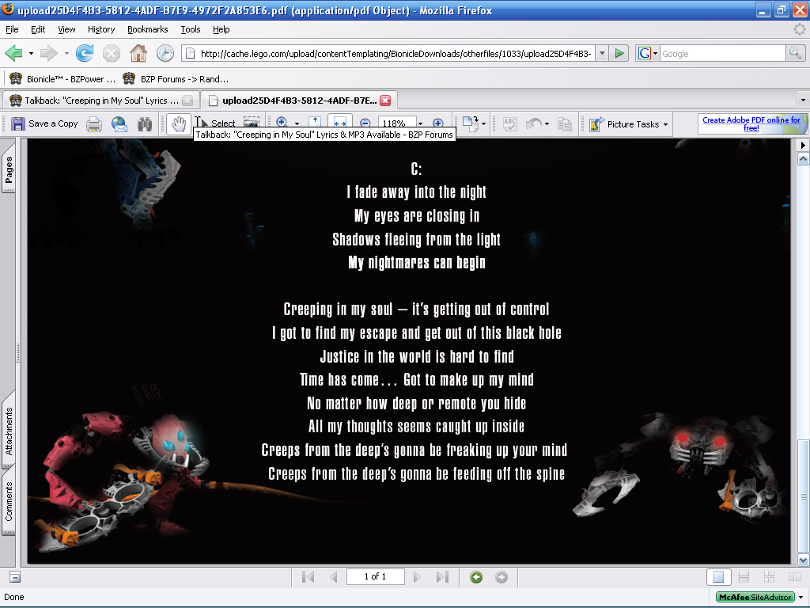Open the Picture Tasks menu
Viewport: 810px width, 608px height.
[629, 124]
